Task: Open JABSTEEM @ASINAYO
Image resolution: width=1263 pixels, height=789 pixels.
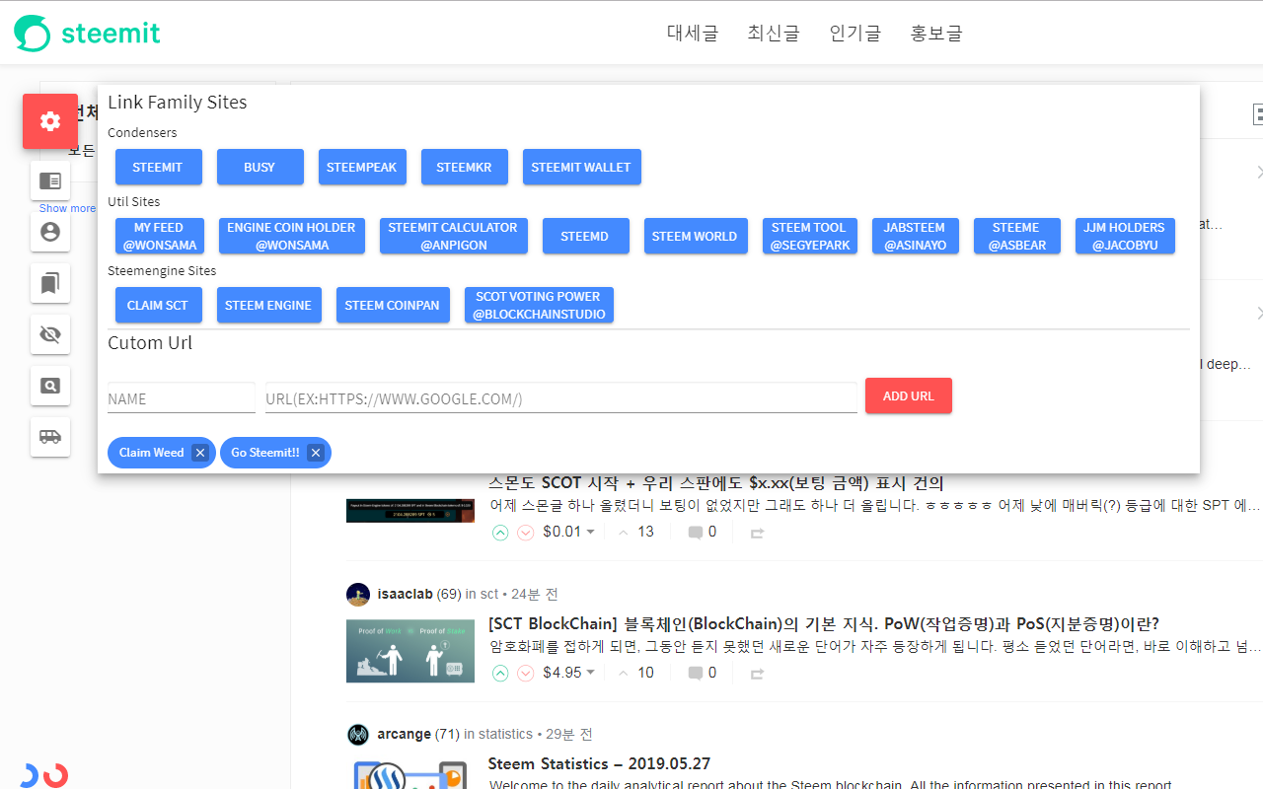Action: pos(916,236)
